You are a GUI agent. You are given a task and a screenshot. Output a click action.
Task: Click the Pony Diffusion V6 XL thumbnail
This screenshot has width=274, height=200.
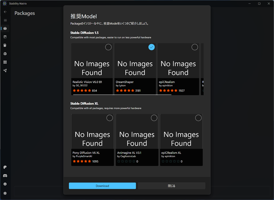pos(92,132)
